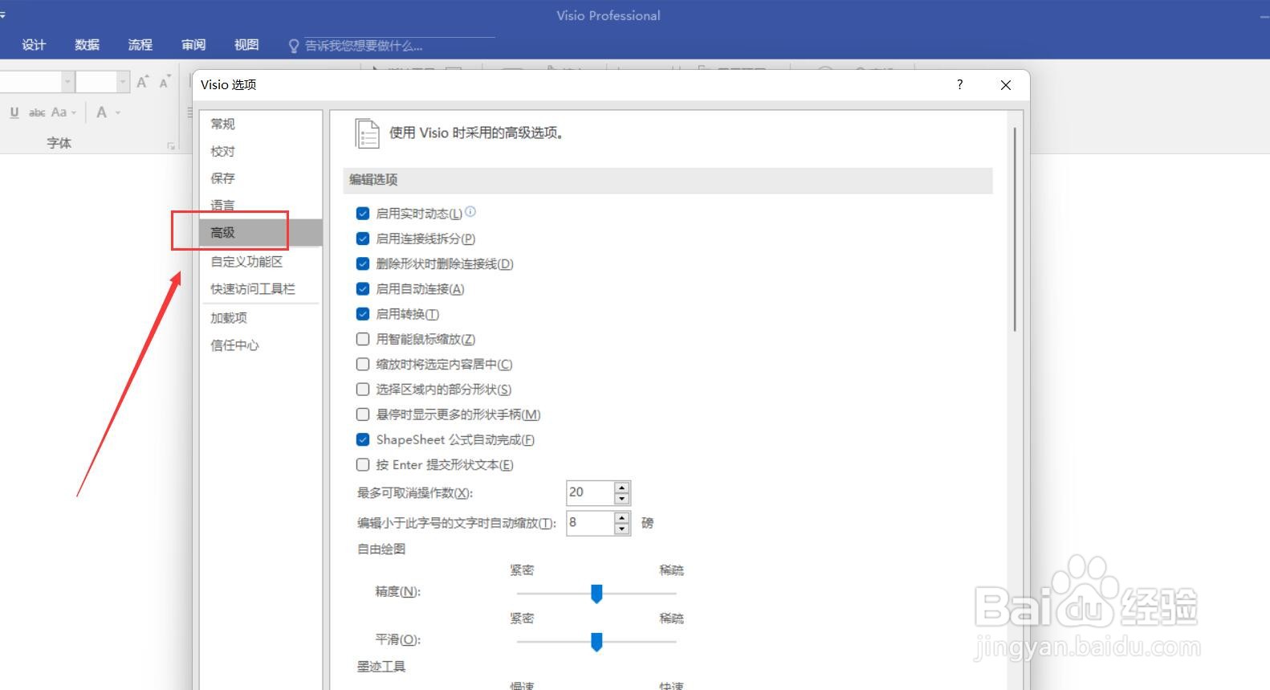The height and width of the screenshot is (690, 1270).
Task: Disable 启用自动连接 checkbox
Action: tap(363, 288)
